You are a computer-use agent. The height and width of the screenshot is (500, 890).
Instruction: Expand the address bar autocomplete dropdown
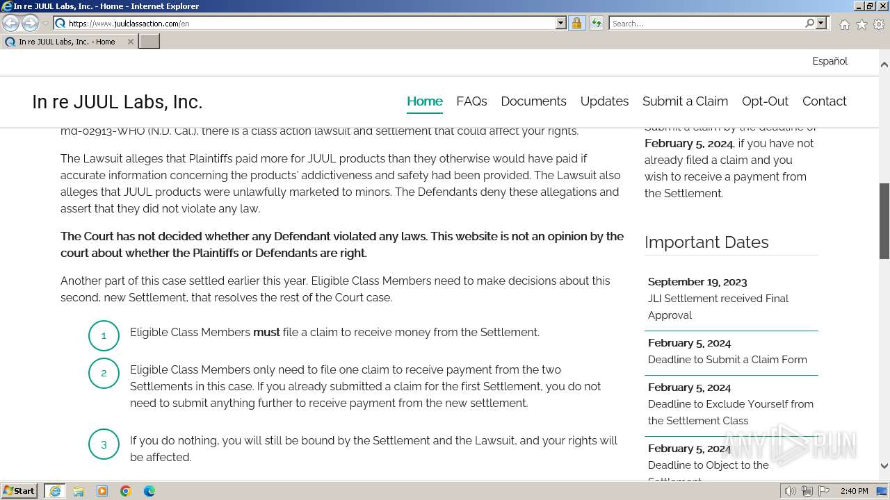pyautogui.click(x=561, y=23)
